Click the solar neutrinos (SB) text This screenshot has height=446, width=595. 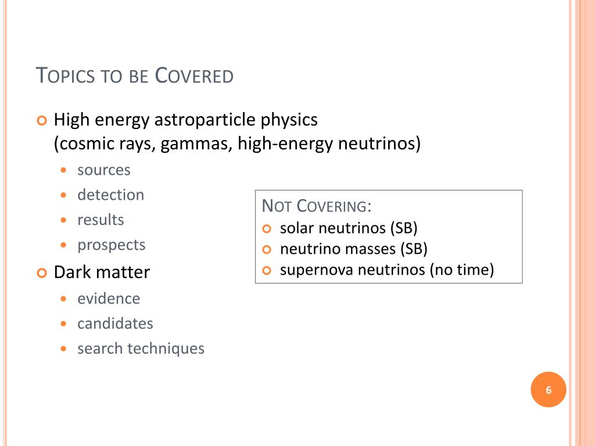[x=349, y=228]
